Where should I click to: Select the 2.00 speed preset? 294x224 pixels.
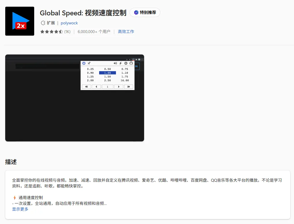(x=90, y=80)
